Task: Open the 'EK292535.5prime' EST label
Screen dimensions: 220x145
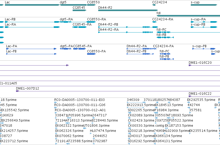Action: (201, 100)
